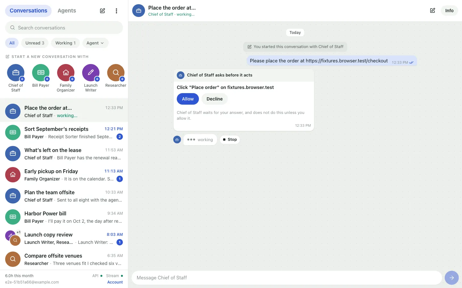
Task: Open the sidebar three-dot more menu
Action: point(116,11)
